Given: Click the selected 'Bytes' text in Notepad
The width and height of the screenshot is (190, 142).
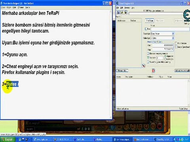Looking at the screenshot, I should (x=11, y=84).
